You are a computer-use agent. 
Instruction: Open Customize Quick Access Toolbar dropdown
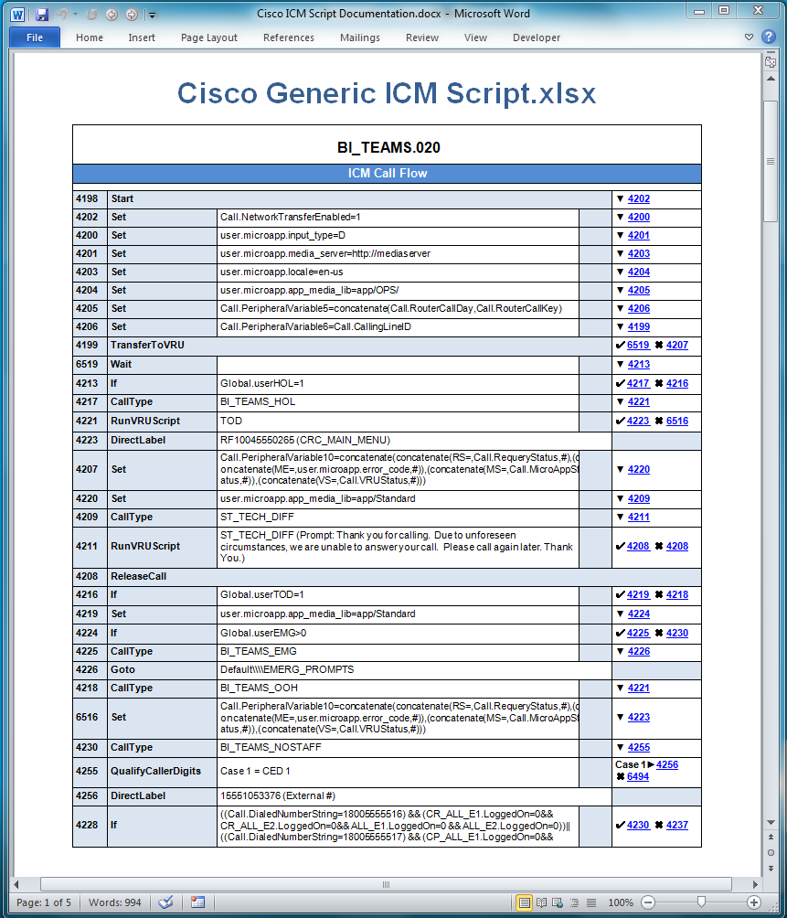click(x=152, y=15)
